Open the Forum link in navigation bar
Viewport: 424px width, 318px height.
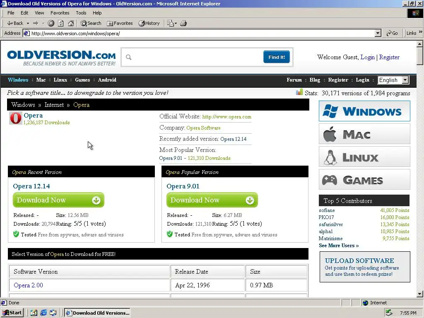click(294, 80)
